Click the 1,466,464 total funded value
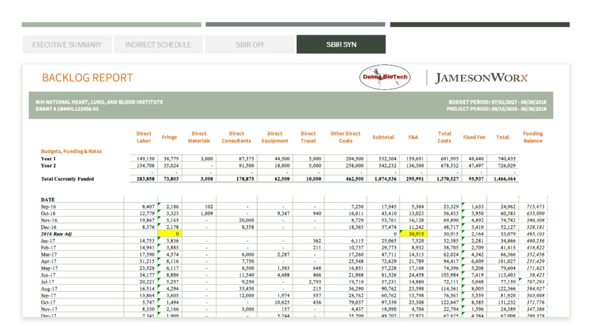 coord(504,179)
